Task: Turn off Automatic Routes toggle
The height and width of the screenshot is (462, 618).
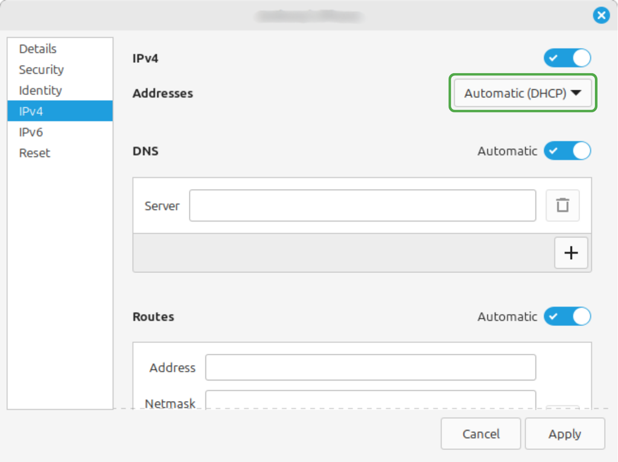Action: [x=567, y=316]
